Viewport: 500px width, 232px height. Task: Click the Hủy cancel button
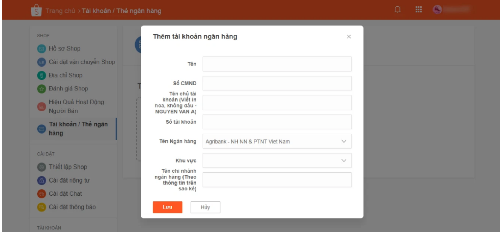[205, 207]
